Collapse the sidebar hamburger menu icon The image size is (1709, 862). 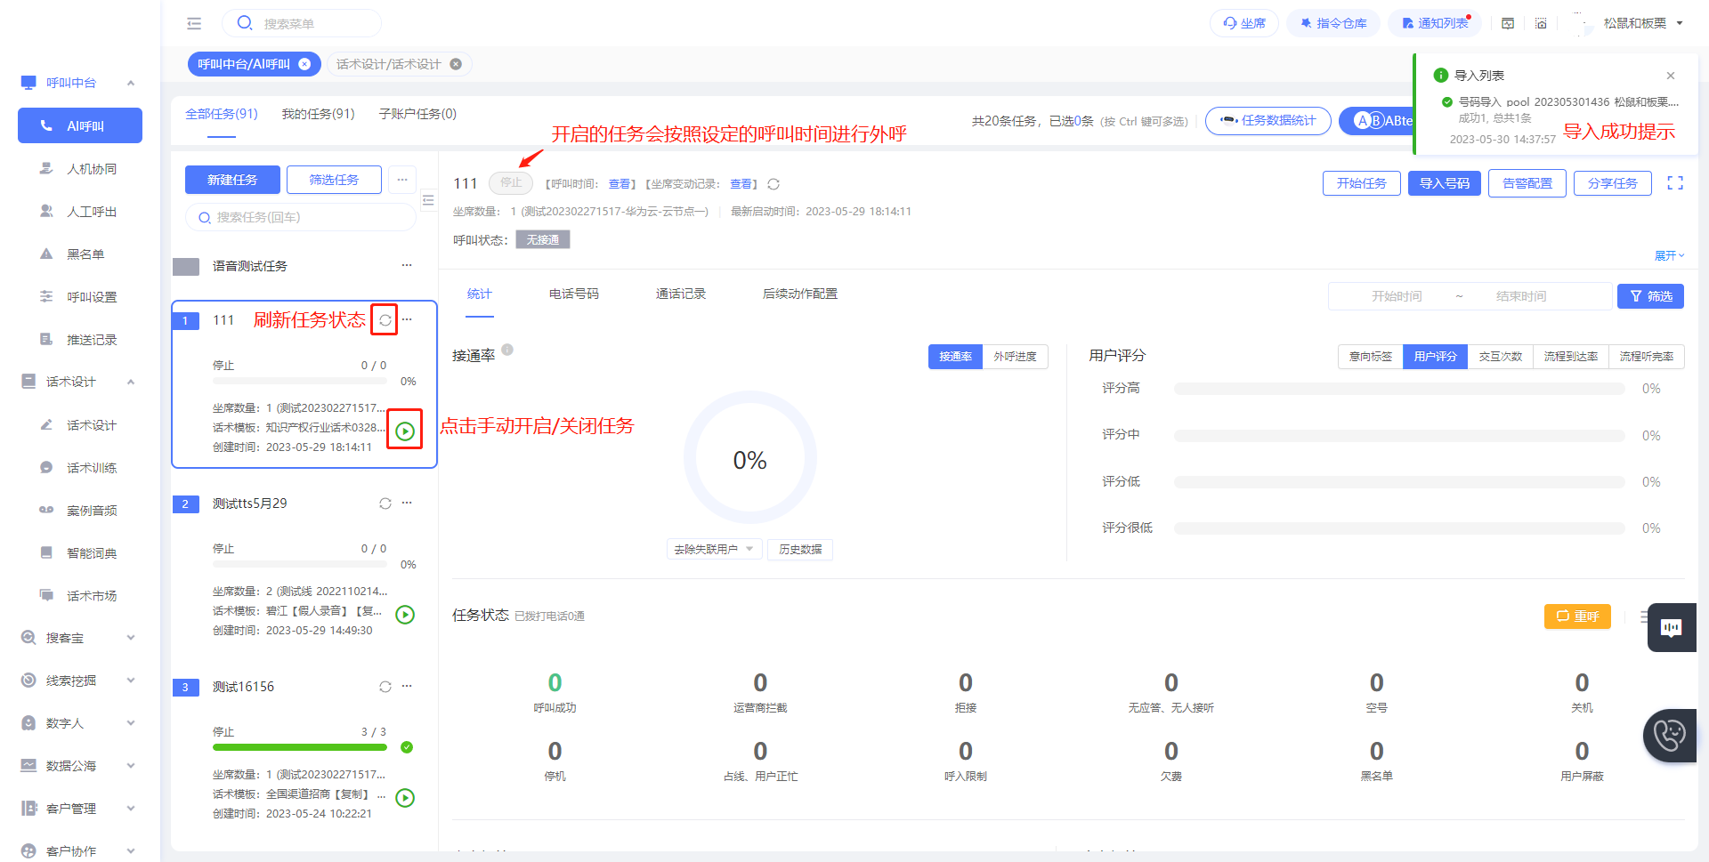[x=194, y=24]
